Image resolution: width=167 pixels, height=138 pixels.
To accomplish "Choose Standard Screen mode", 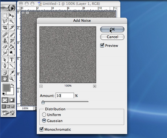I will [4, 106].
